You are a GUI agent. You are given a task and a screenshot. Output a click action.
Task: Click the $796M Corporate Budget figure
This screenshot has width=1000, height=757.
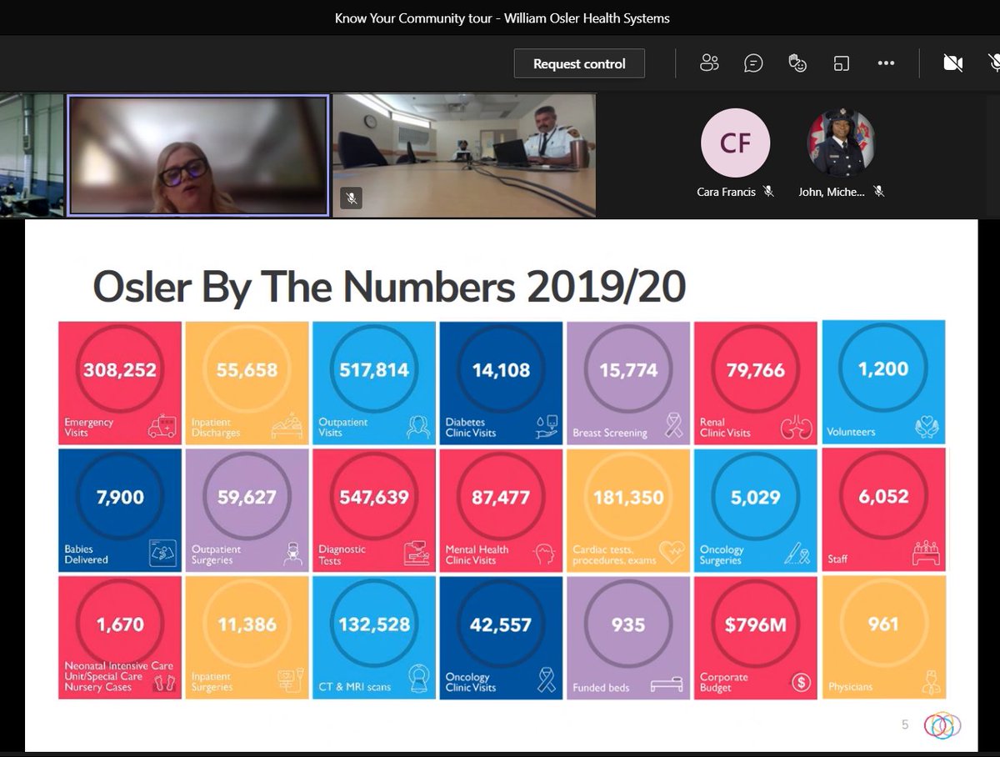click(x=755, y=624)
